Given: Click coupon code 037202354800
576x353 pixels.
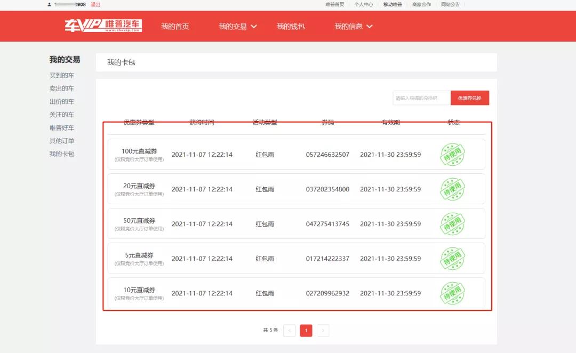Looking at the screenshot, I should coord(327,189).
